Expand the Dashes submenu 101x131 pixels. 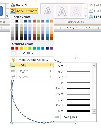coord(32,71)
